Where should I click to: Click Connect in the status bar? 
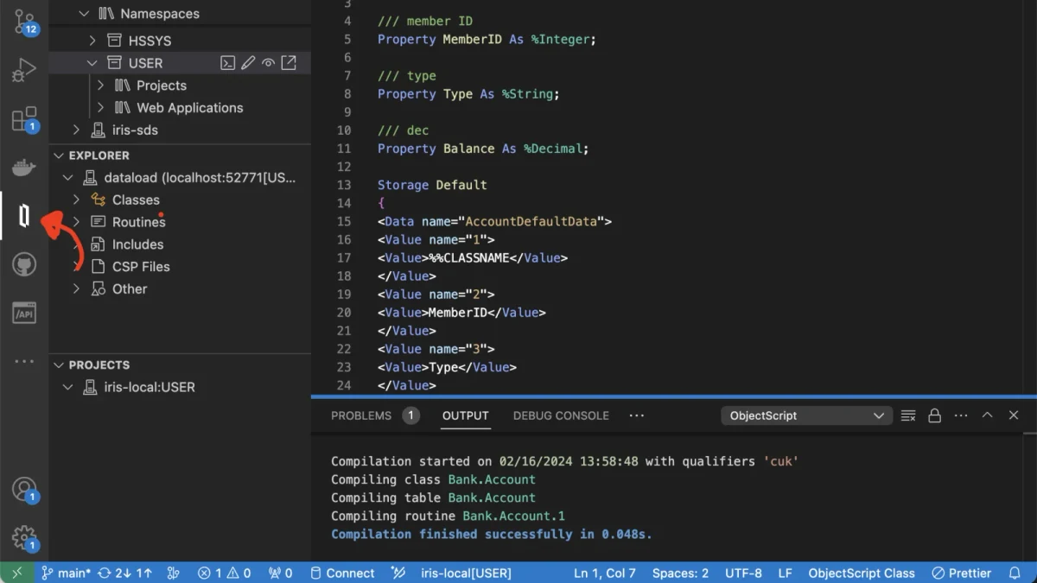click(x=342, y=573)
